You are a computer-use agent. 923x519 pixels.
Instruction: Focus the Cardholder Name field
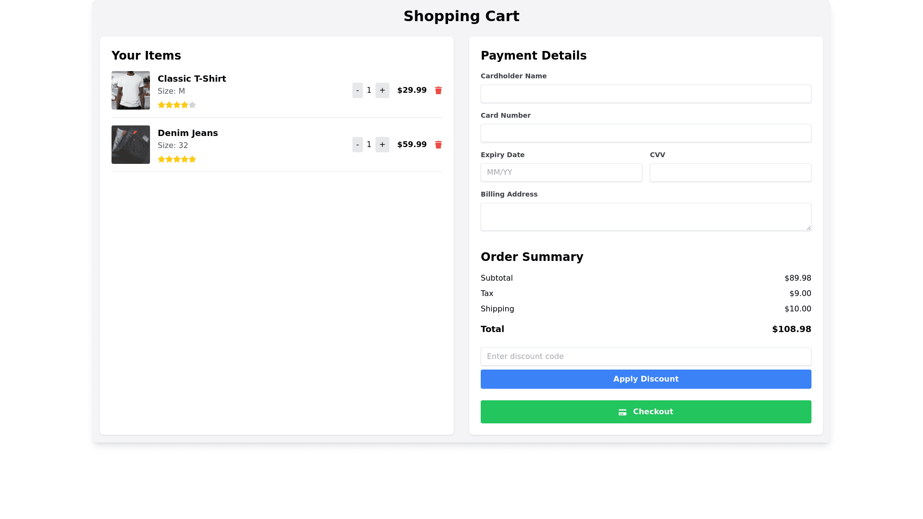pos(646,94)
